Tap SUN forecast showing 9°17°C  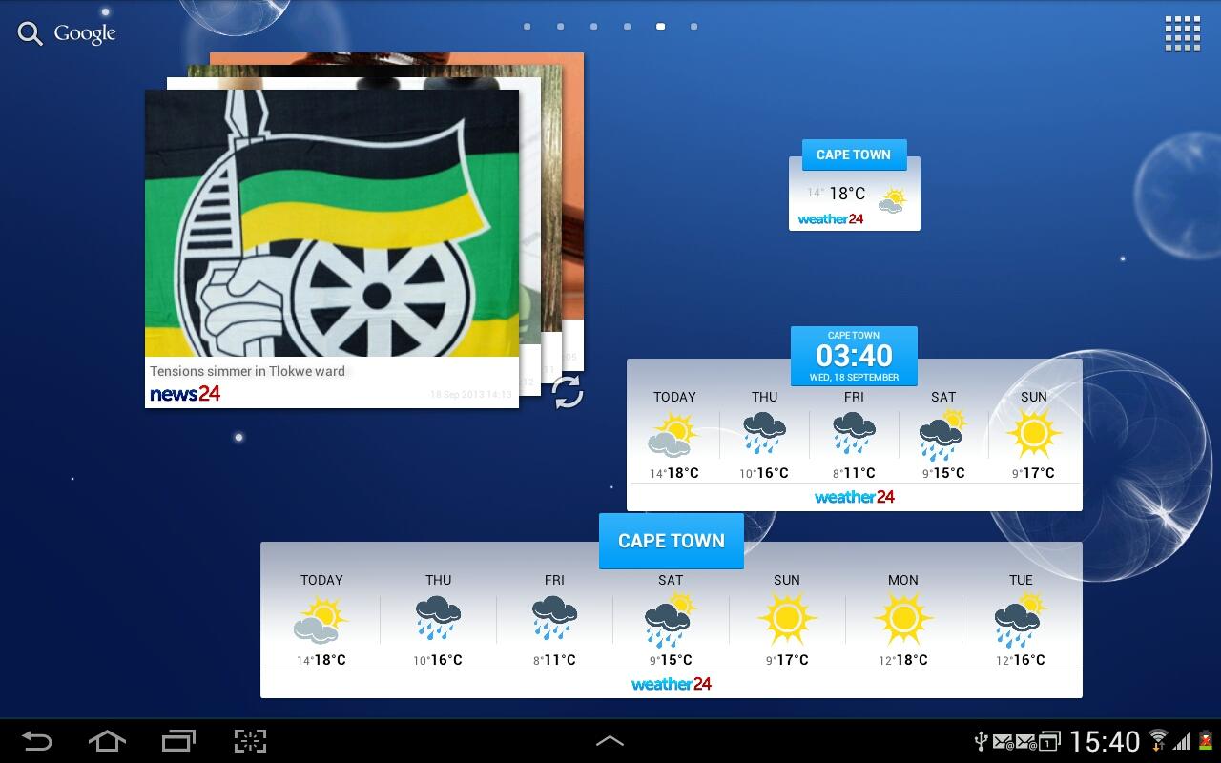tap(1033, 434)
